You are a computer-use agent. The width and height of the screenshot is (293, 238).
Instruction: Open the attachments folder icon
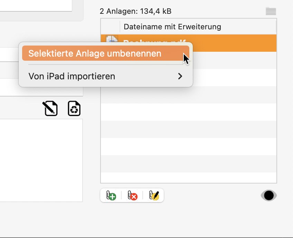coord(271,11)
